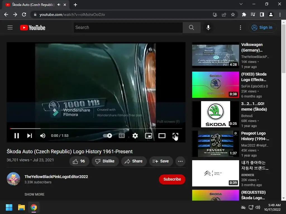Open the network tray icon

coord(251,207)
